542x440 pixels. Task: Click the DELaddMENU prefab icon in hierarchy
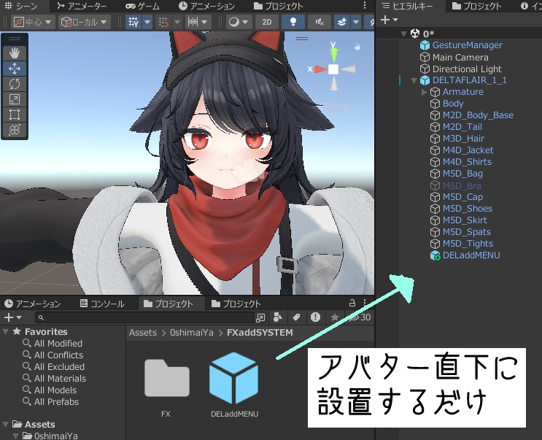435,255
